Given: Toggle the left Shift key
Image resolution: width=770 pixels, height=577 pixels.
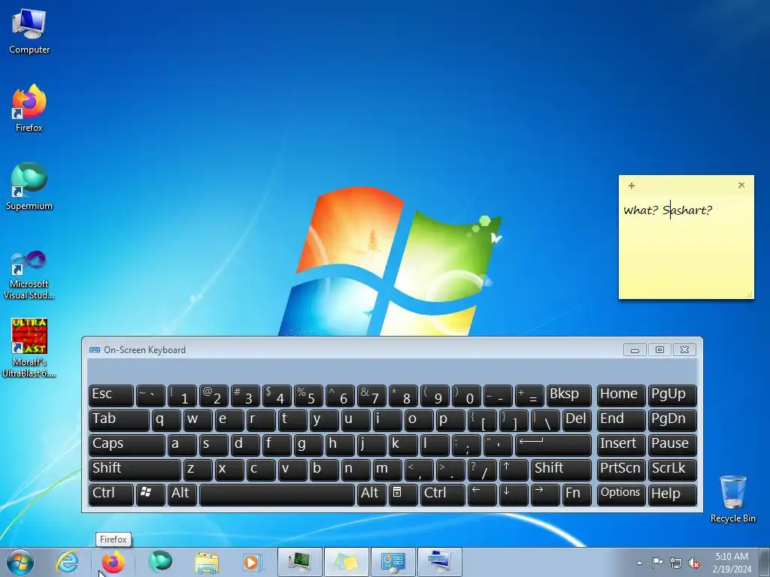Looking at the screenshot, I should pyautogui.click(x=135, y=470).
